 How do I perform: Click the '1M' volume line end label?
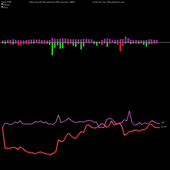tap(163, 123)
